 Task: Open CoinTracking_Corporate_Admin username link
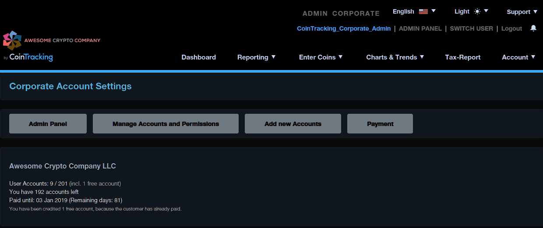tap(343, 28)
